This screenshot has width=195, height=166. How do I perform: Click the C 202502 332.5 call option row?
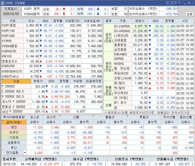pos(52,91)
